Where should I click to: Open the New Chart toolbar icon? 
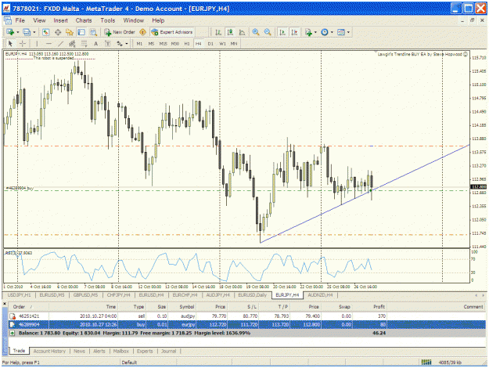point(10,32)
